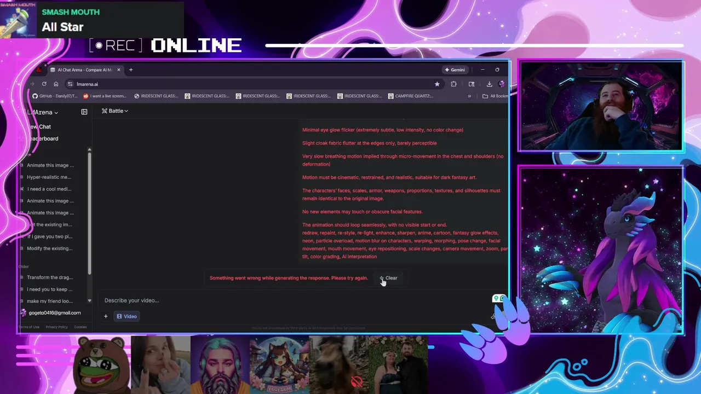The width and height of the screenshot is (701, 394).
Task: Select the 'Minimal eye glow flicker' prompt line
Action: [x=383, y=130]
